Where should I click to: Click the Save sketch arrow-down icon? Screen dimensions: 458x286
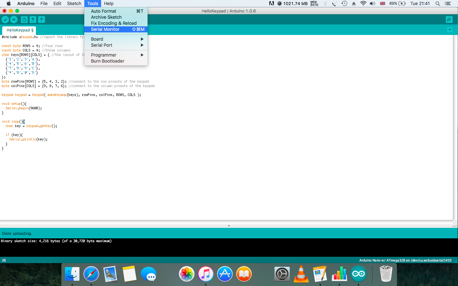41,20
